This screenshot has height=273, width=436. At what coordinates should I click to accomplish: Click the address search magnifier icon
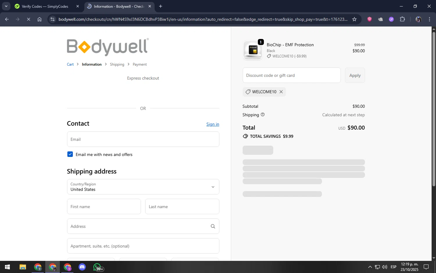(x=213, y=226)
